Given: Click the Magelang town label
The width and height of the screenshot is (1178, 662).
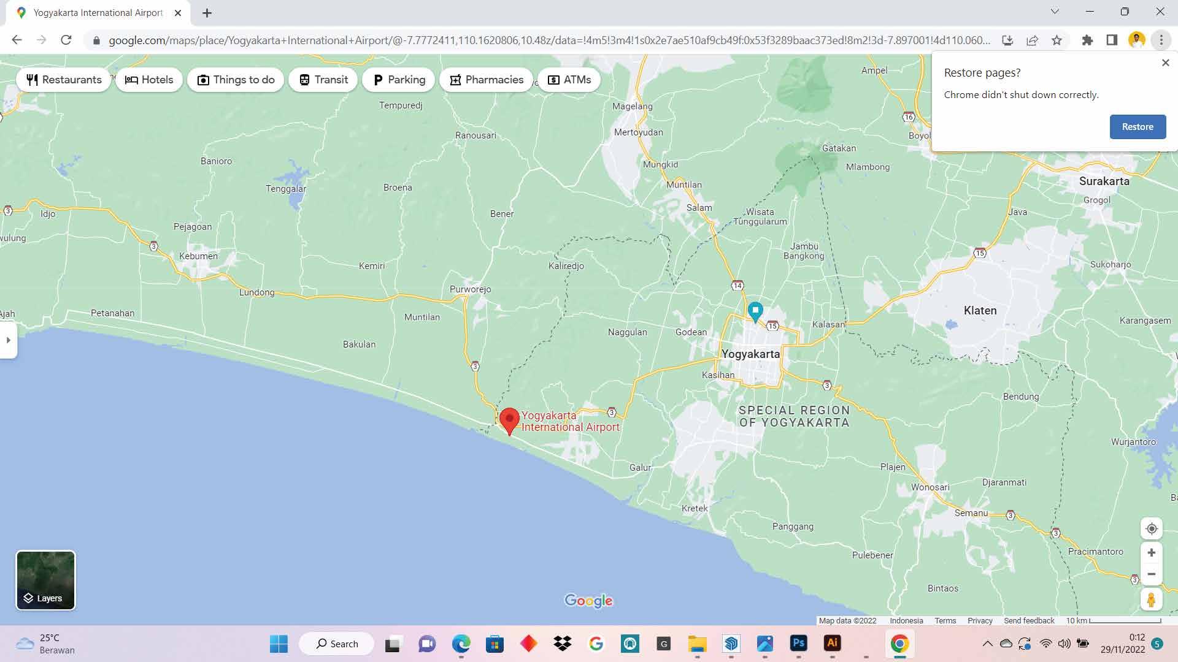Looking at the screenshot, I should (x=632, y=106).
